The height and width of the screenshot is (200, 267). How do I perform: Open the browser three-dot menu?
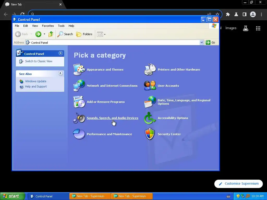[261, 15]
